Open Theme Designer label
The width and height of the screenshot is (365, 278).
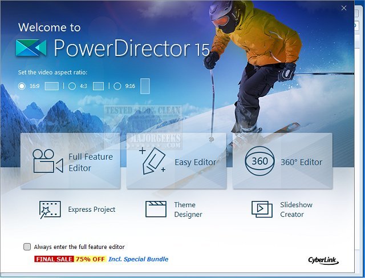coord(188,209)
